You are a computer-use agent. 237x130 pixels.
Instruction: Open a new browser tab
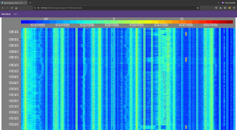[x=30, y=3]
